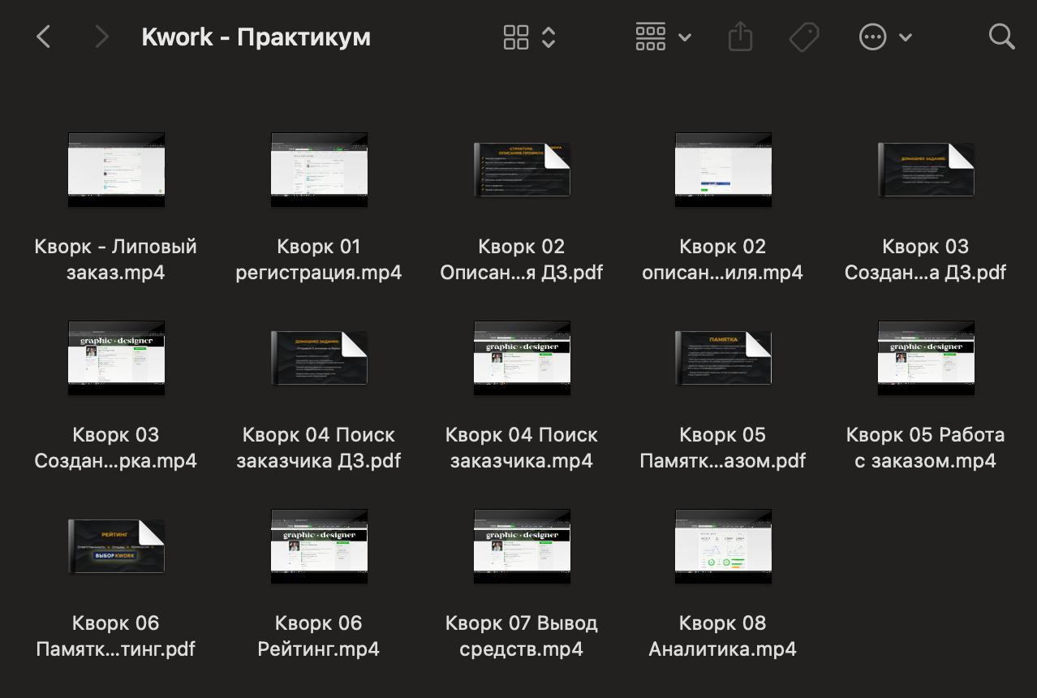Select thumbnail of Кворк 01 регистрация.mp4
1037x698 pixels.
pos(319,170)
